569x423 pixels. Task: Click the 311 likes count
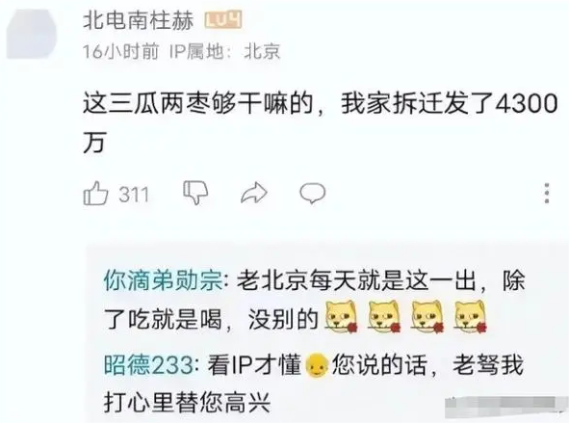[x=134, y=195]
